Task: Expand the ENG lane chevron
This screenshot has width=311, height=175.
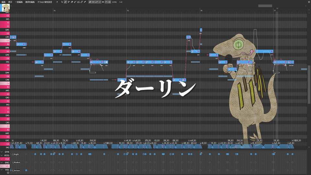Action: [x=2, y=162]
